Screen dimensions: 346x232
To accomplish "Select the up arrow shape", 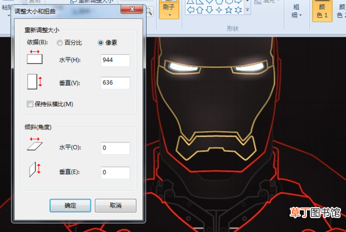I will click(x=200, y=10).
